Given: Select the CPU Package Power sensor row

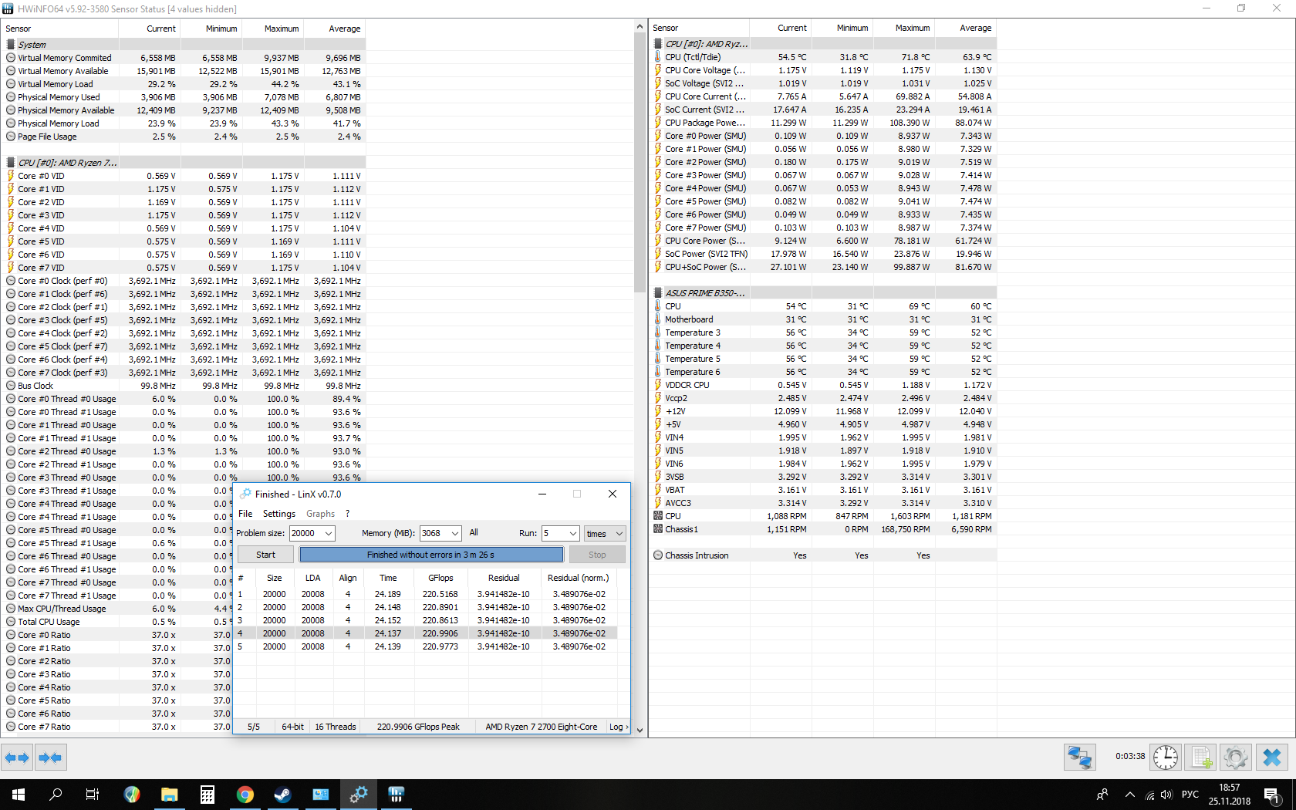Looking at the screenshot, I should 823,123.
